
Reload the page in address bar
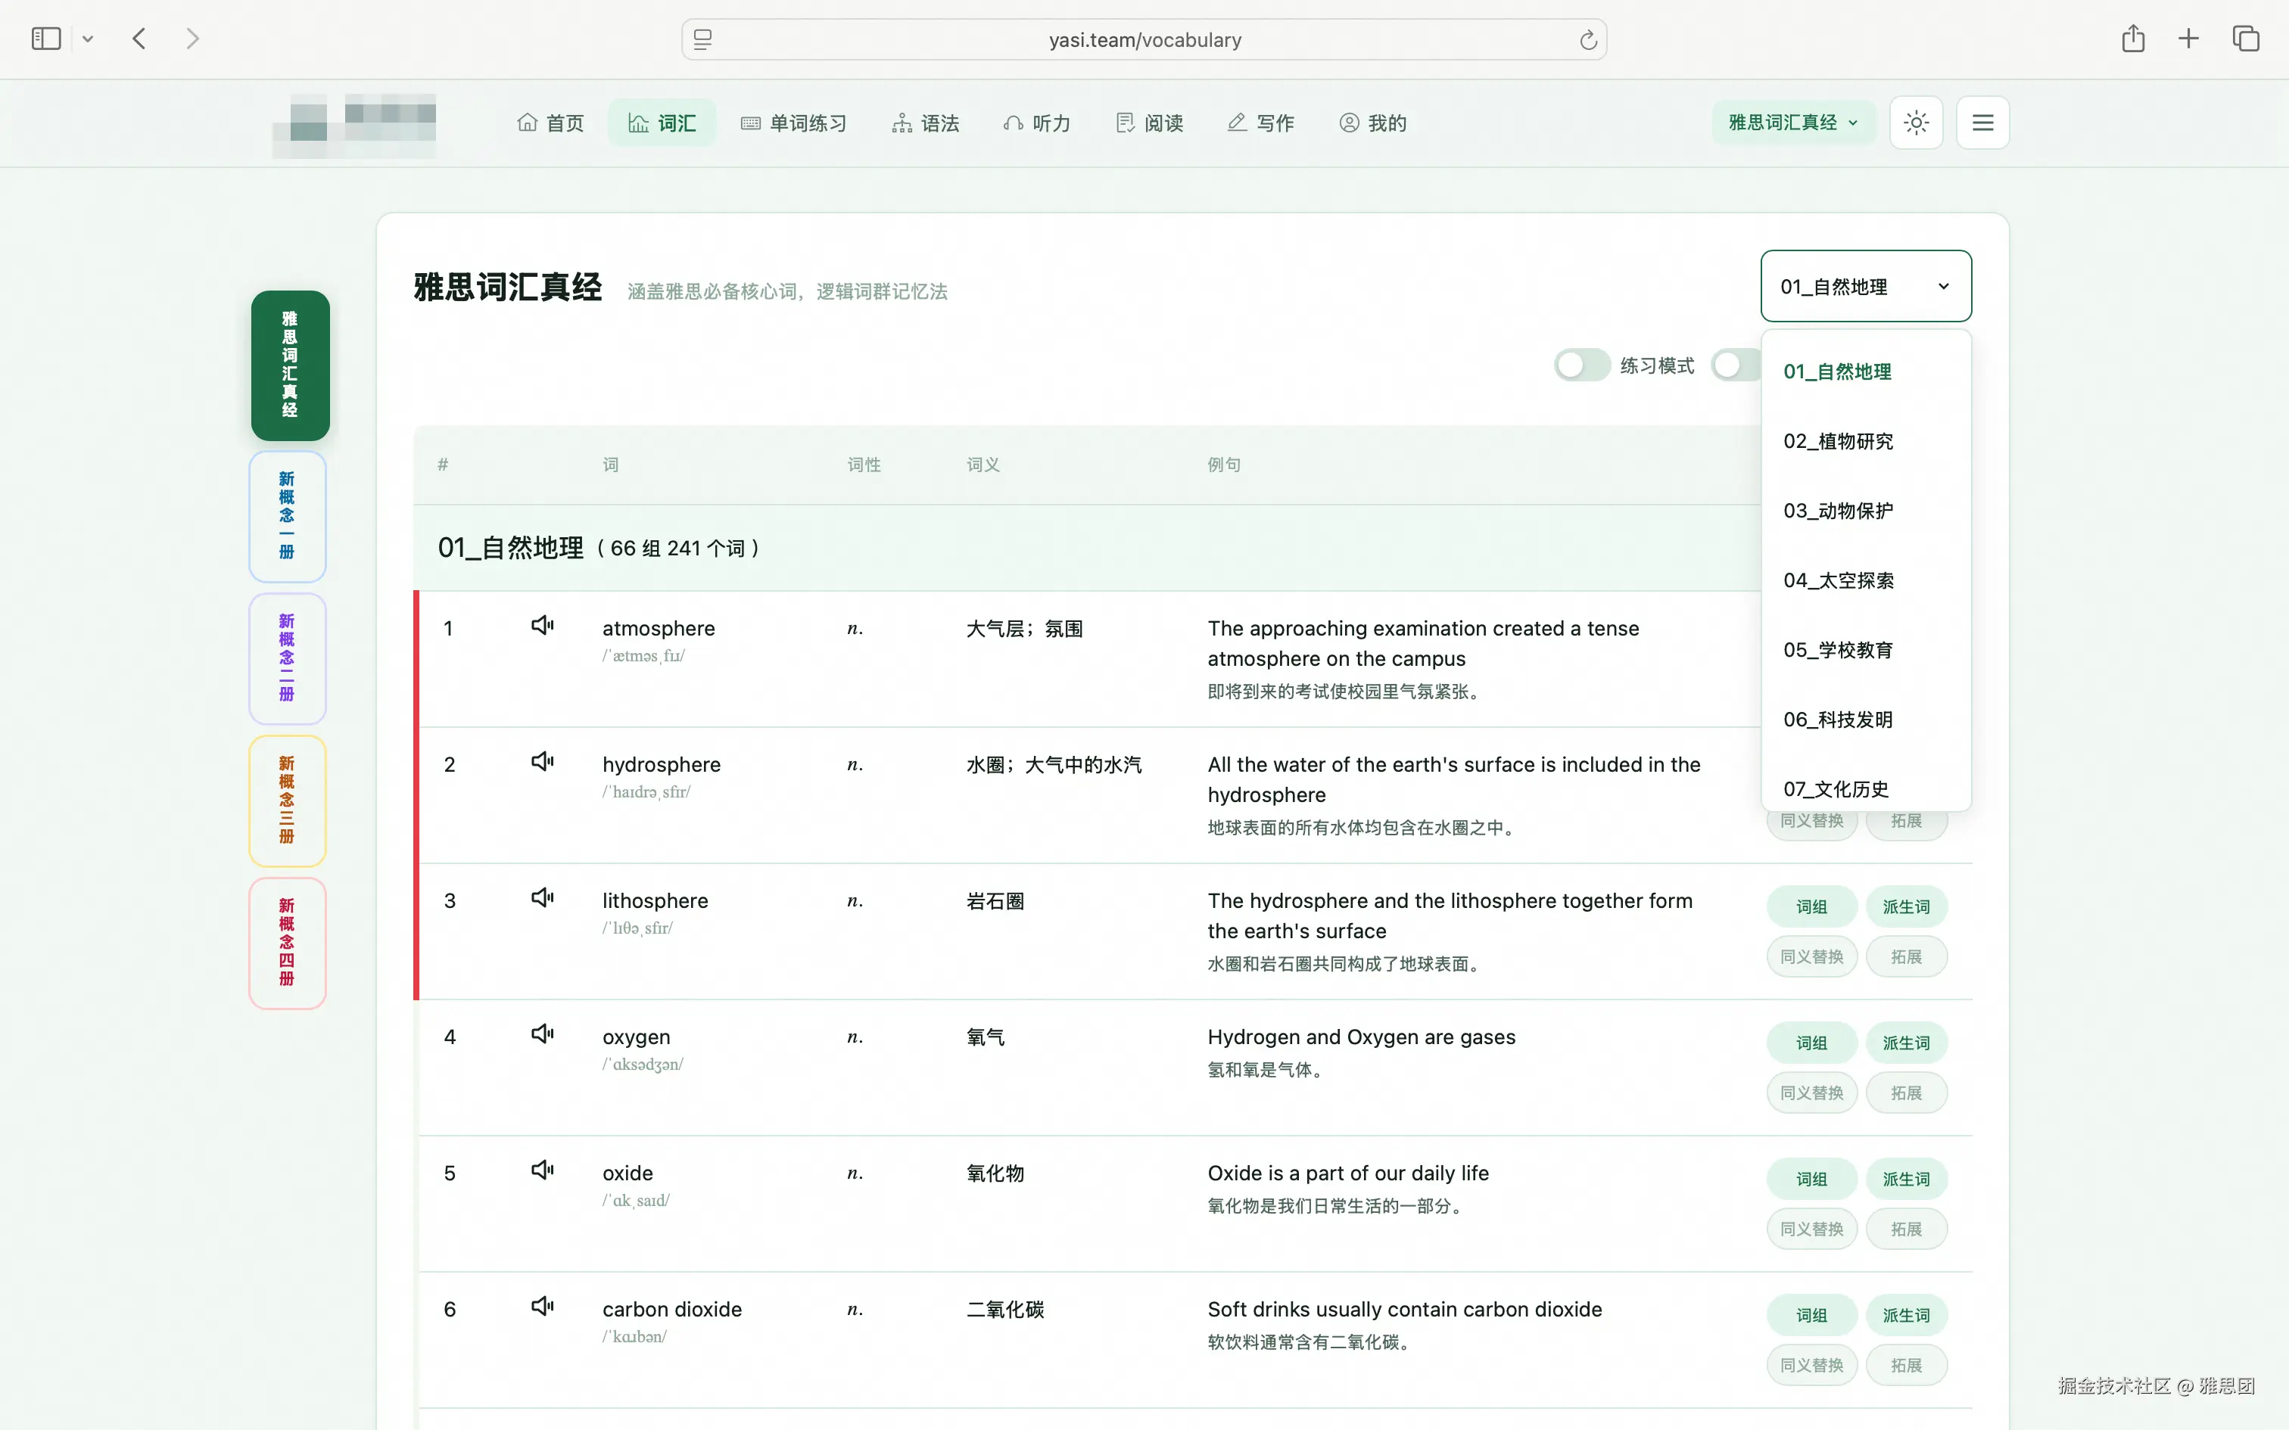pyautogui.click(x=1588, y=39)
